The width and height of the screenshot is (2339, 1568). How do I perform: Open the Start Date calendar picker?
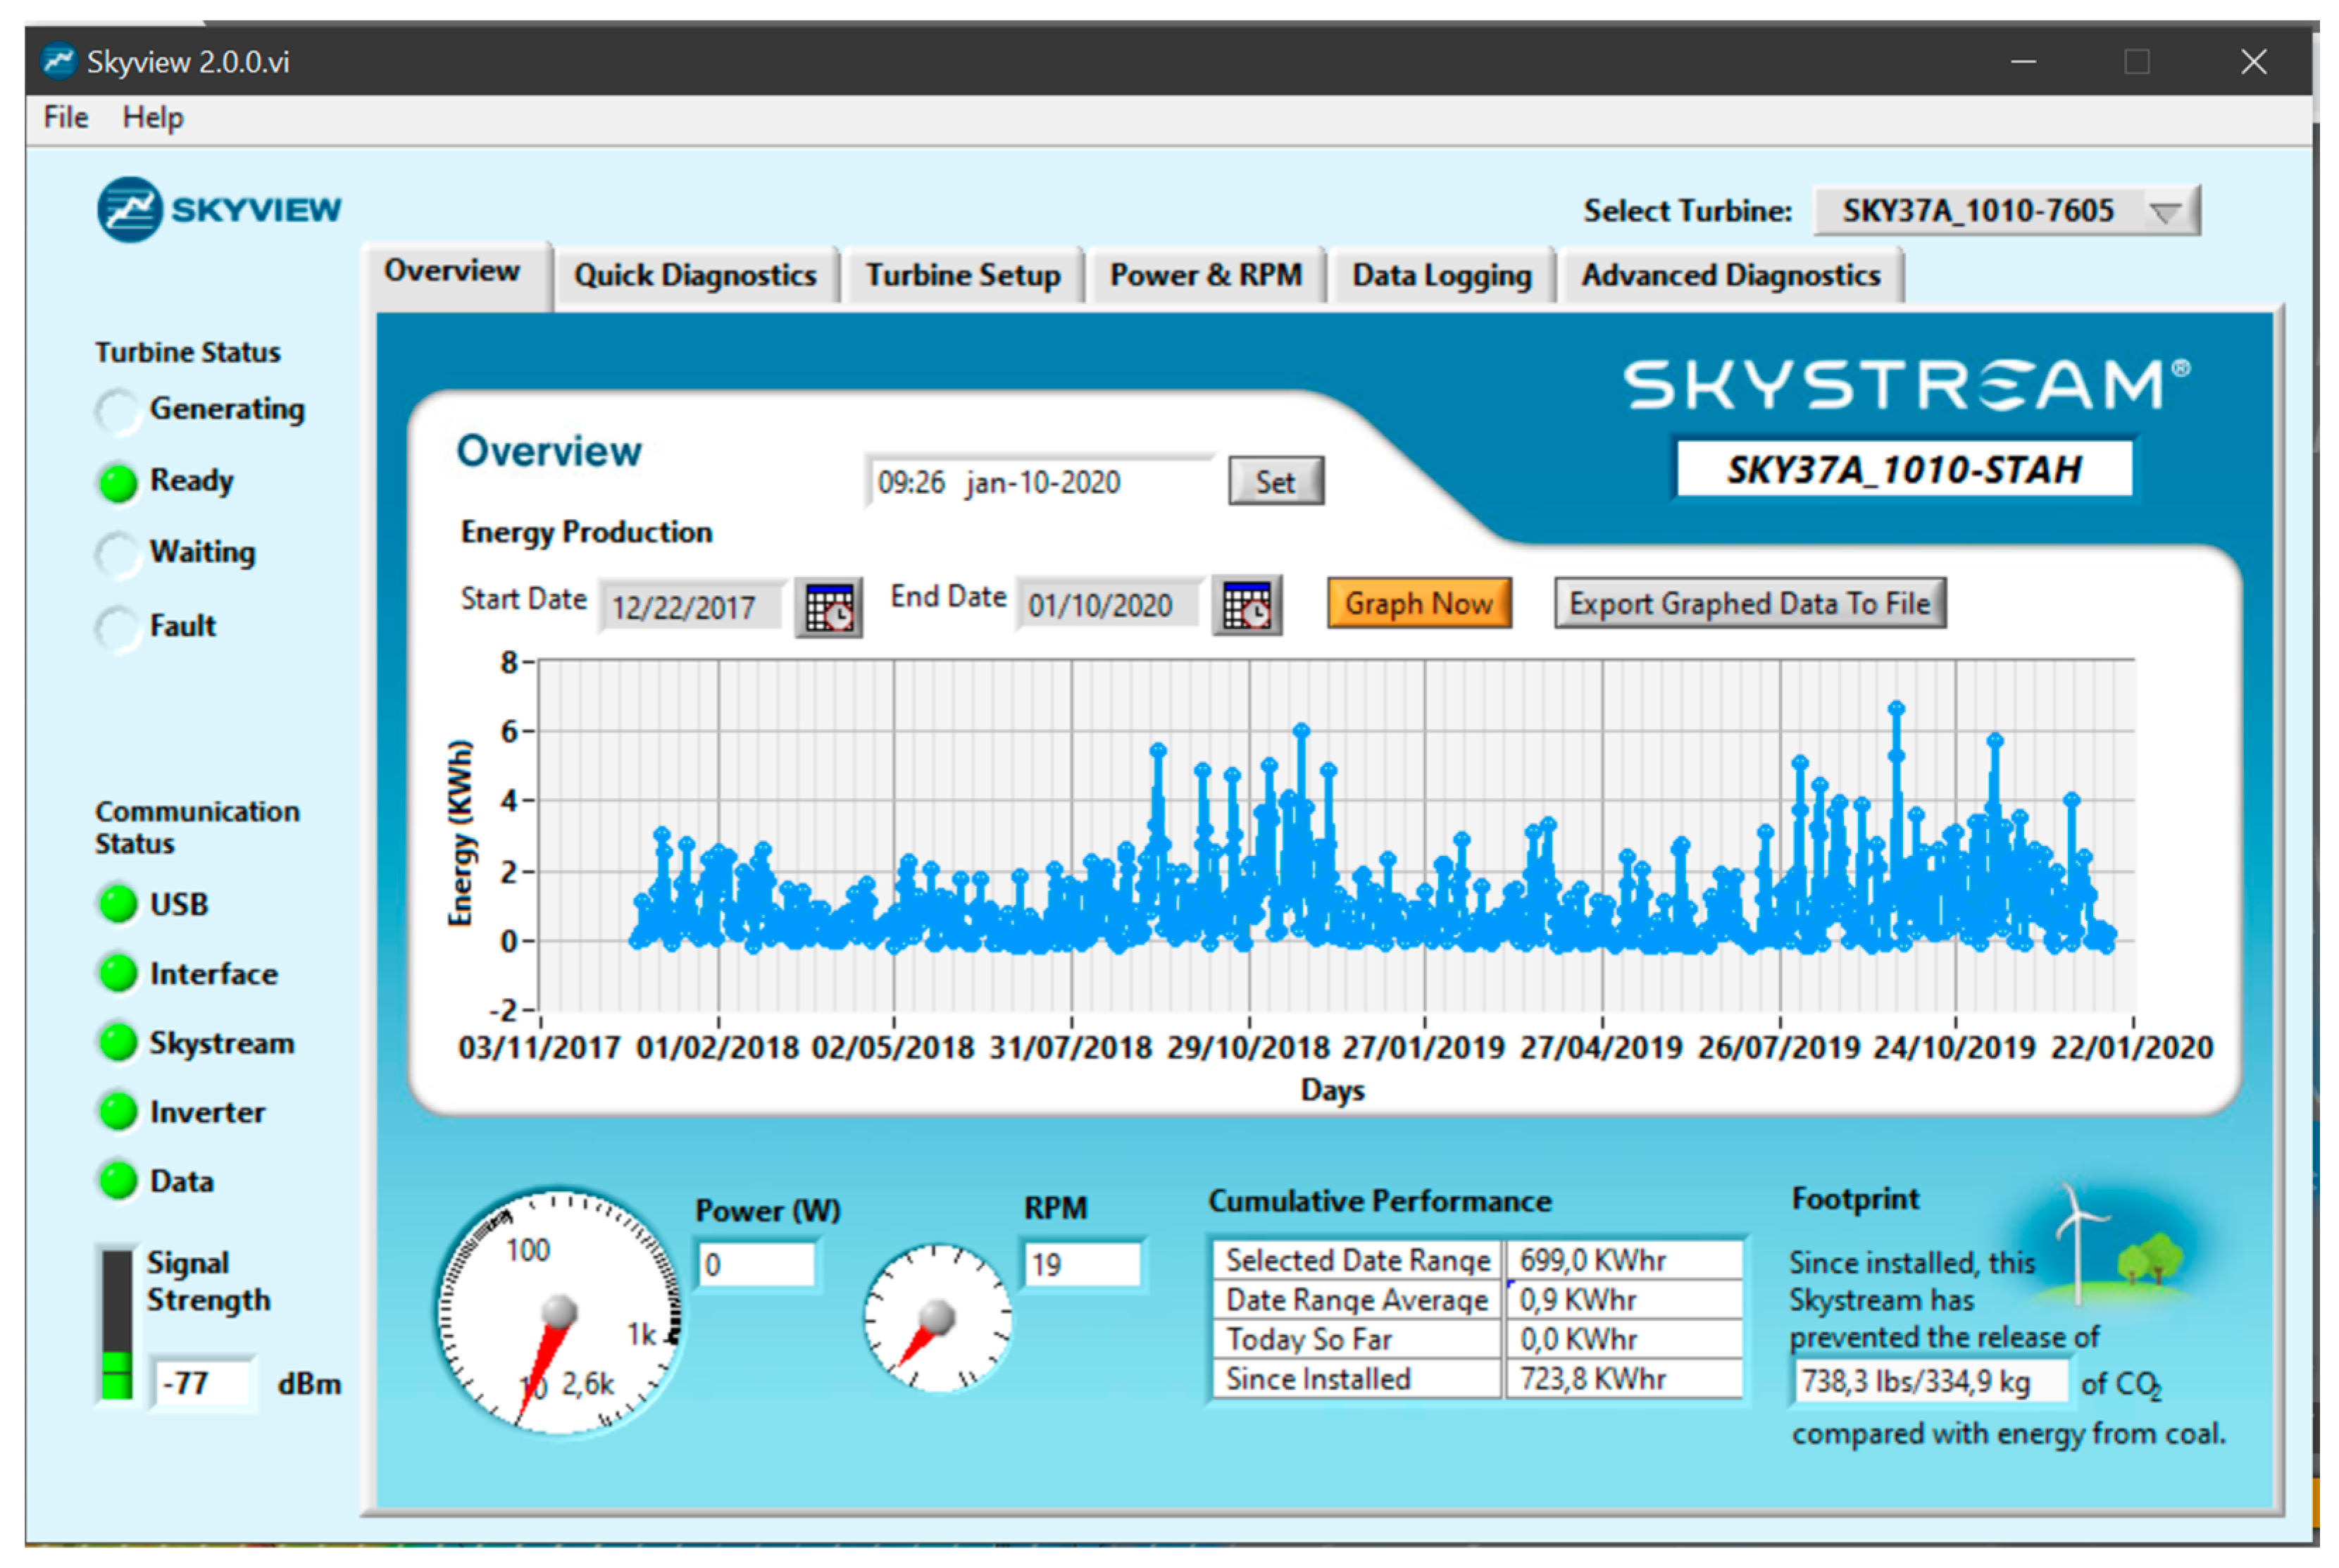[828, 607]
